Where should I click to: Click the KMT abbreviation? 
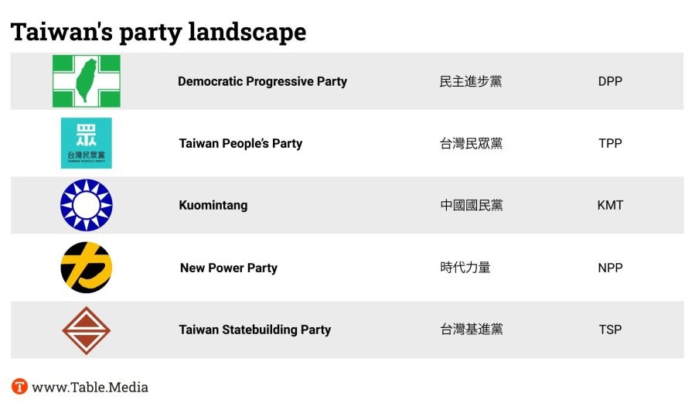(x=610, y=205)
